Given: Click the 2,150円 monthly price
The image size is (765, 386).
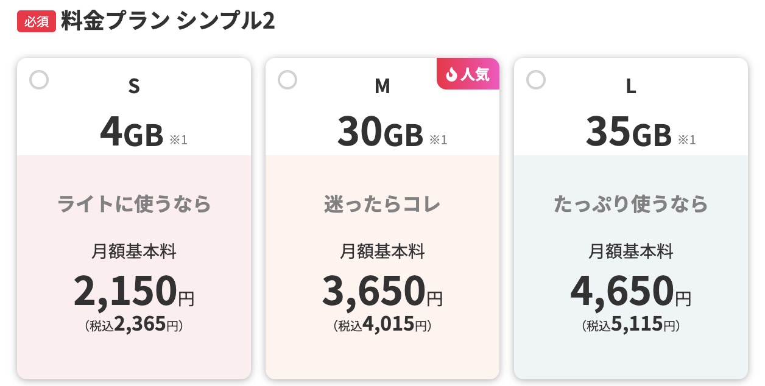Looking at the screenshot, I should 134,290.
